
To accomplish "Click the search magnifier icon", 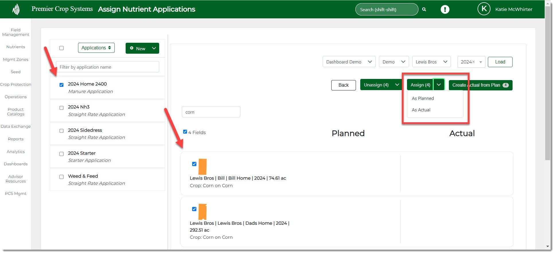I will click(424, 9).
